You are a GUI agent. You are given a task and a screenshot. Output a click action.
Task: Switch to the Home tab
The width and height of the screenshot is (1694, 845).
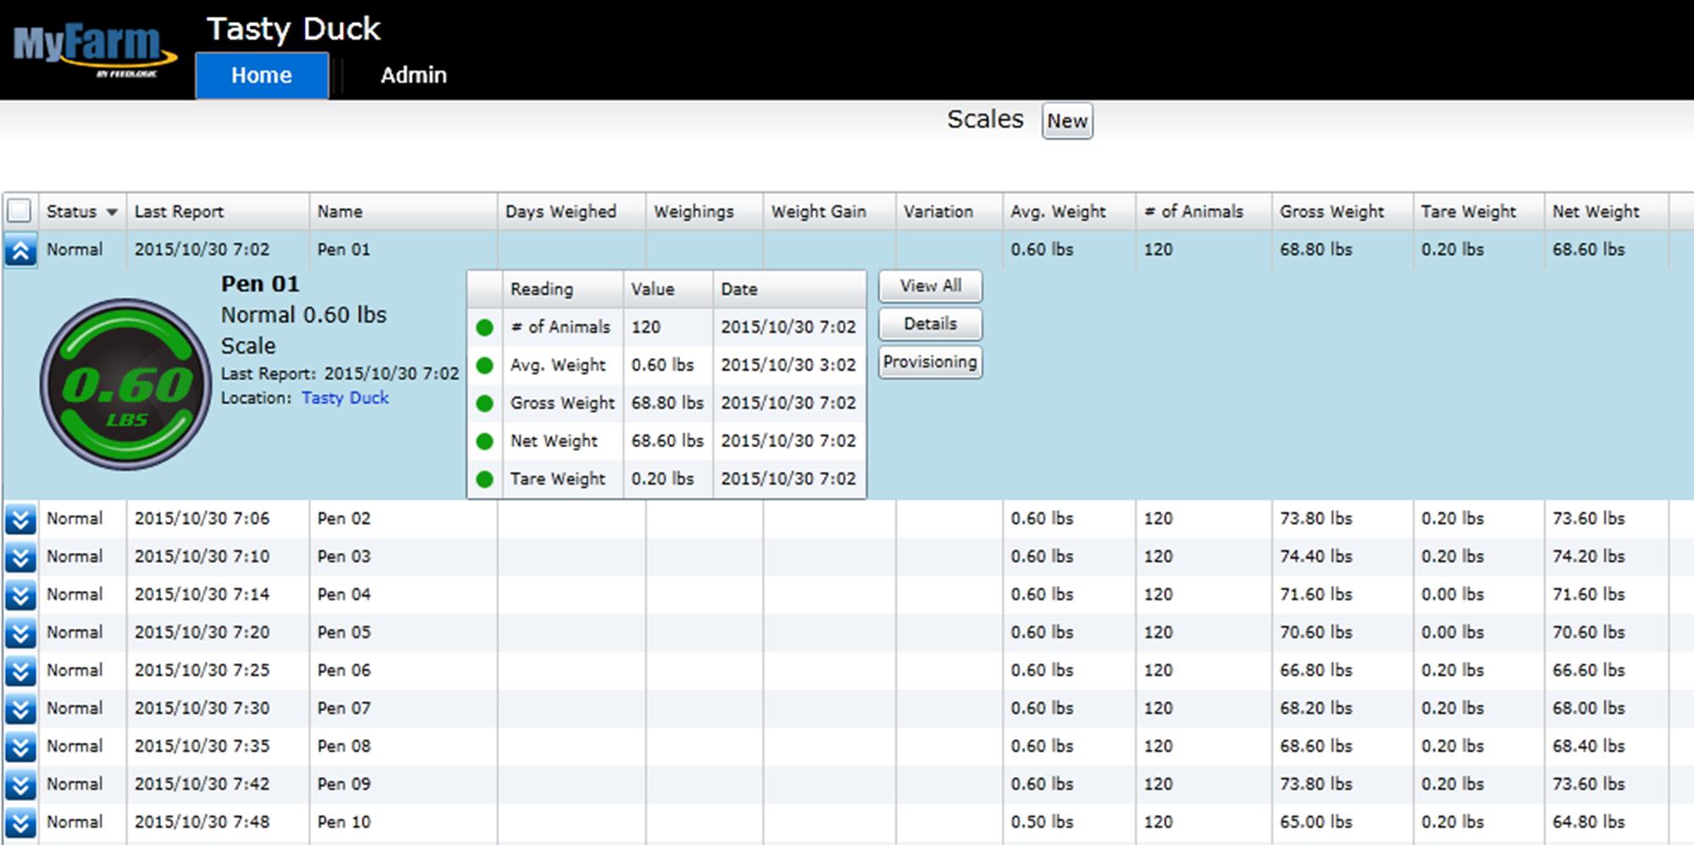pyautogui.click(x=262, y=75)
